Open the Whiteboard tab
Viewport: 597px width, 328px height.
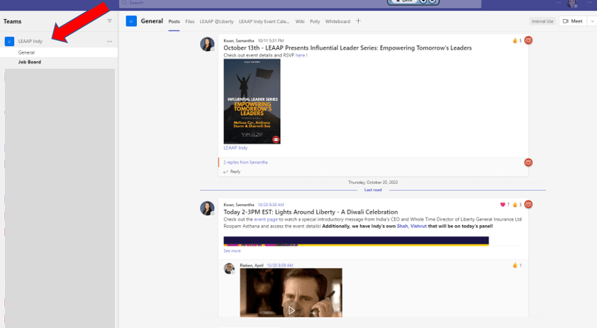coord(337,21)
